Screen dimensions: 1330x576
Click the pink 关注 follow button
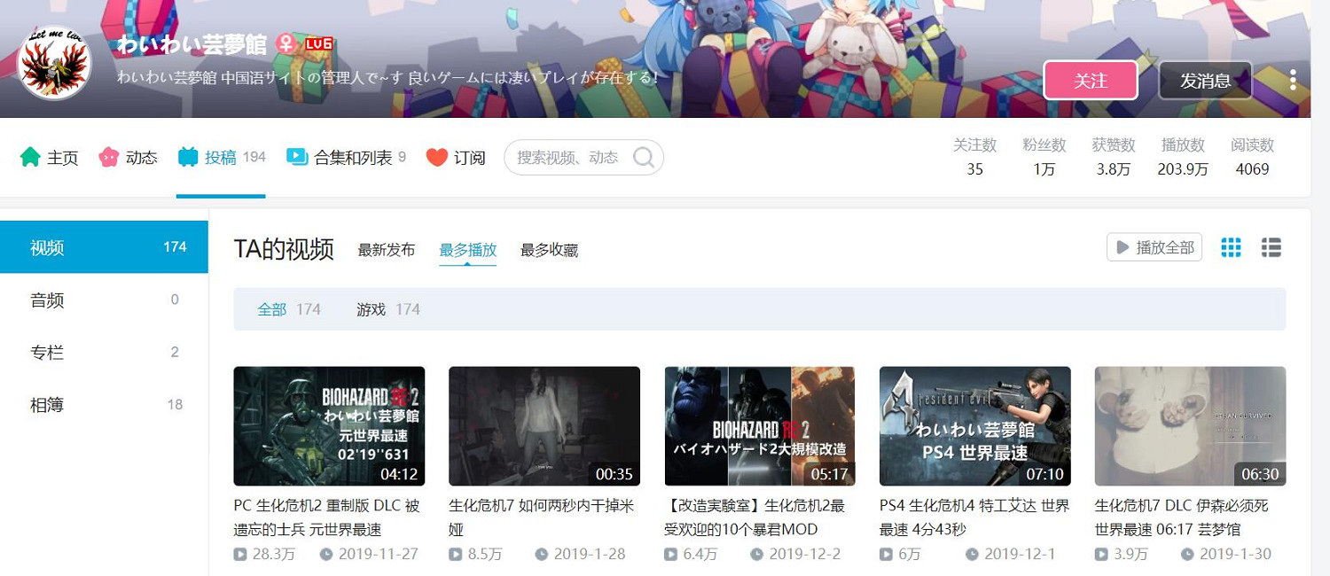pyautogui.click(x=1091, y=81)
